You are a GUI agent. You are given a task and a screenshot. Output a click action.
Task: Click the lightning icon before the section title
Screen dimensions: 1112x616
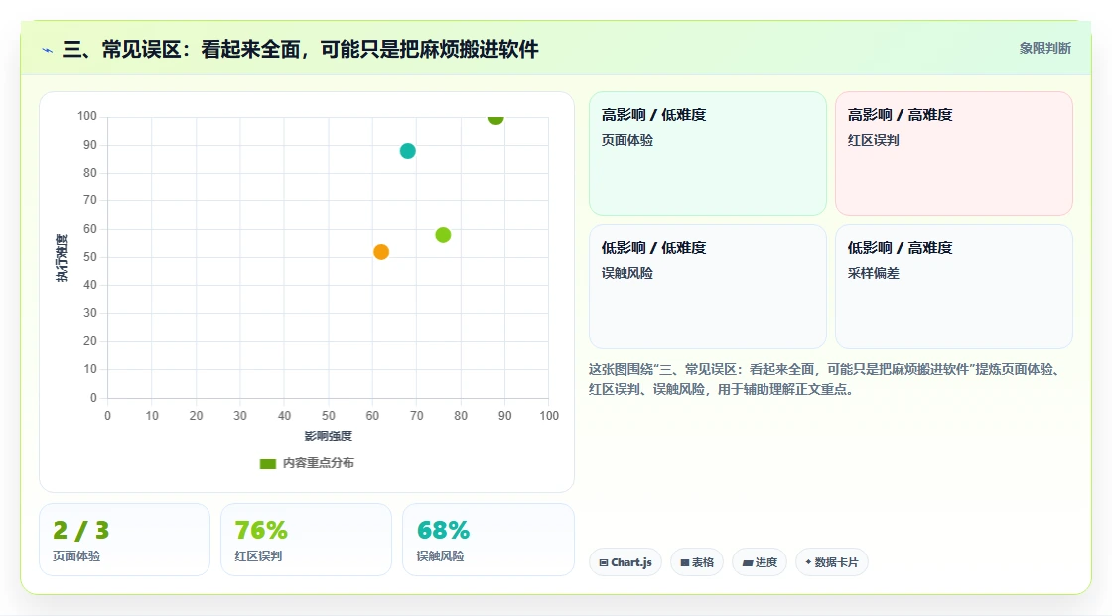click(48, 50)
